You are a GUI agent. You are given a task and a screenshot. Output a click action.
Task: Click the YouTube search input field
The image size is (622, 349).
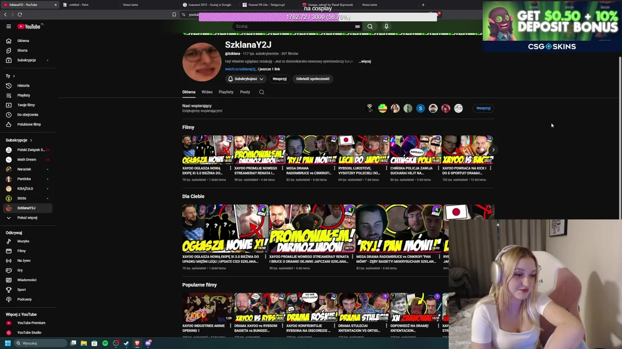(294, 26)
